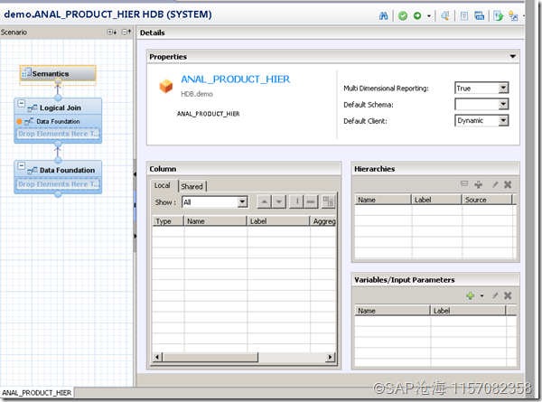
Task: Click Column table right scroll arrow
Action: click(330, 357)
